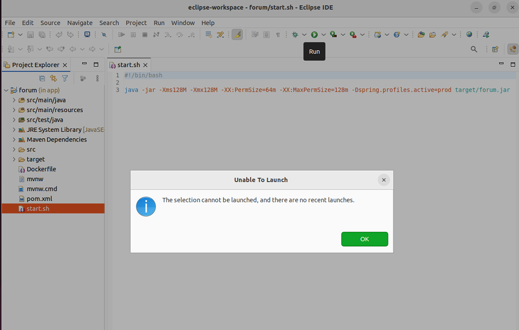Click the Save All icon
Viewport: 519px width, 330px height.
tap(42, 34)
